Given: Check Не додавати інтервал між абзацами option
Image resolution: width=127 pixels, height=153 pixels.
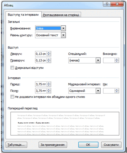Looking at the screenshot, I should [12, 97].
